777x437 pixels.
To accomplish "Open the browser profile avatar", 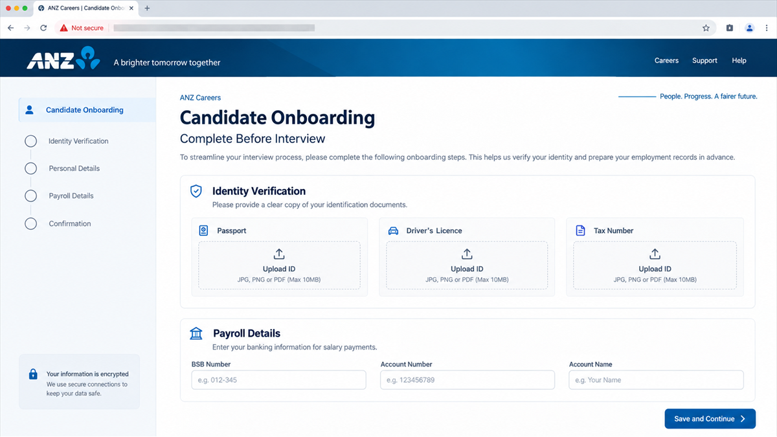I will pyautogui.click(x=749, y=28).
